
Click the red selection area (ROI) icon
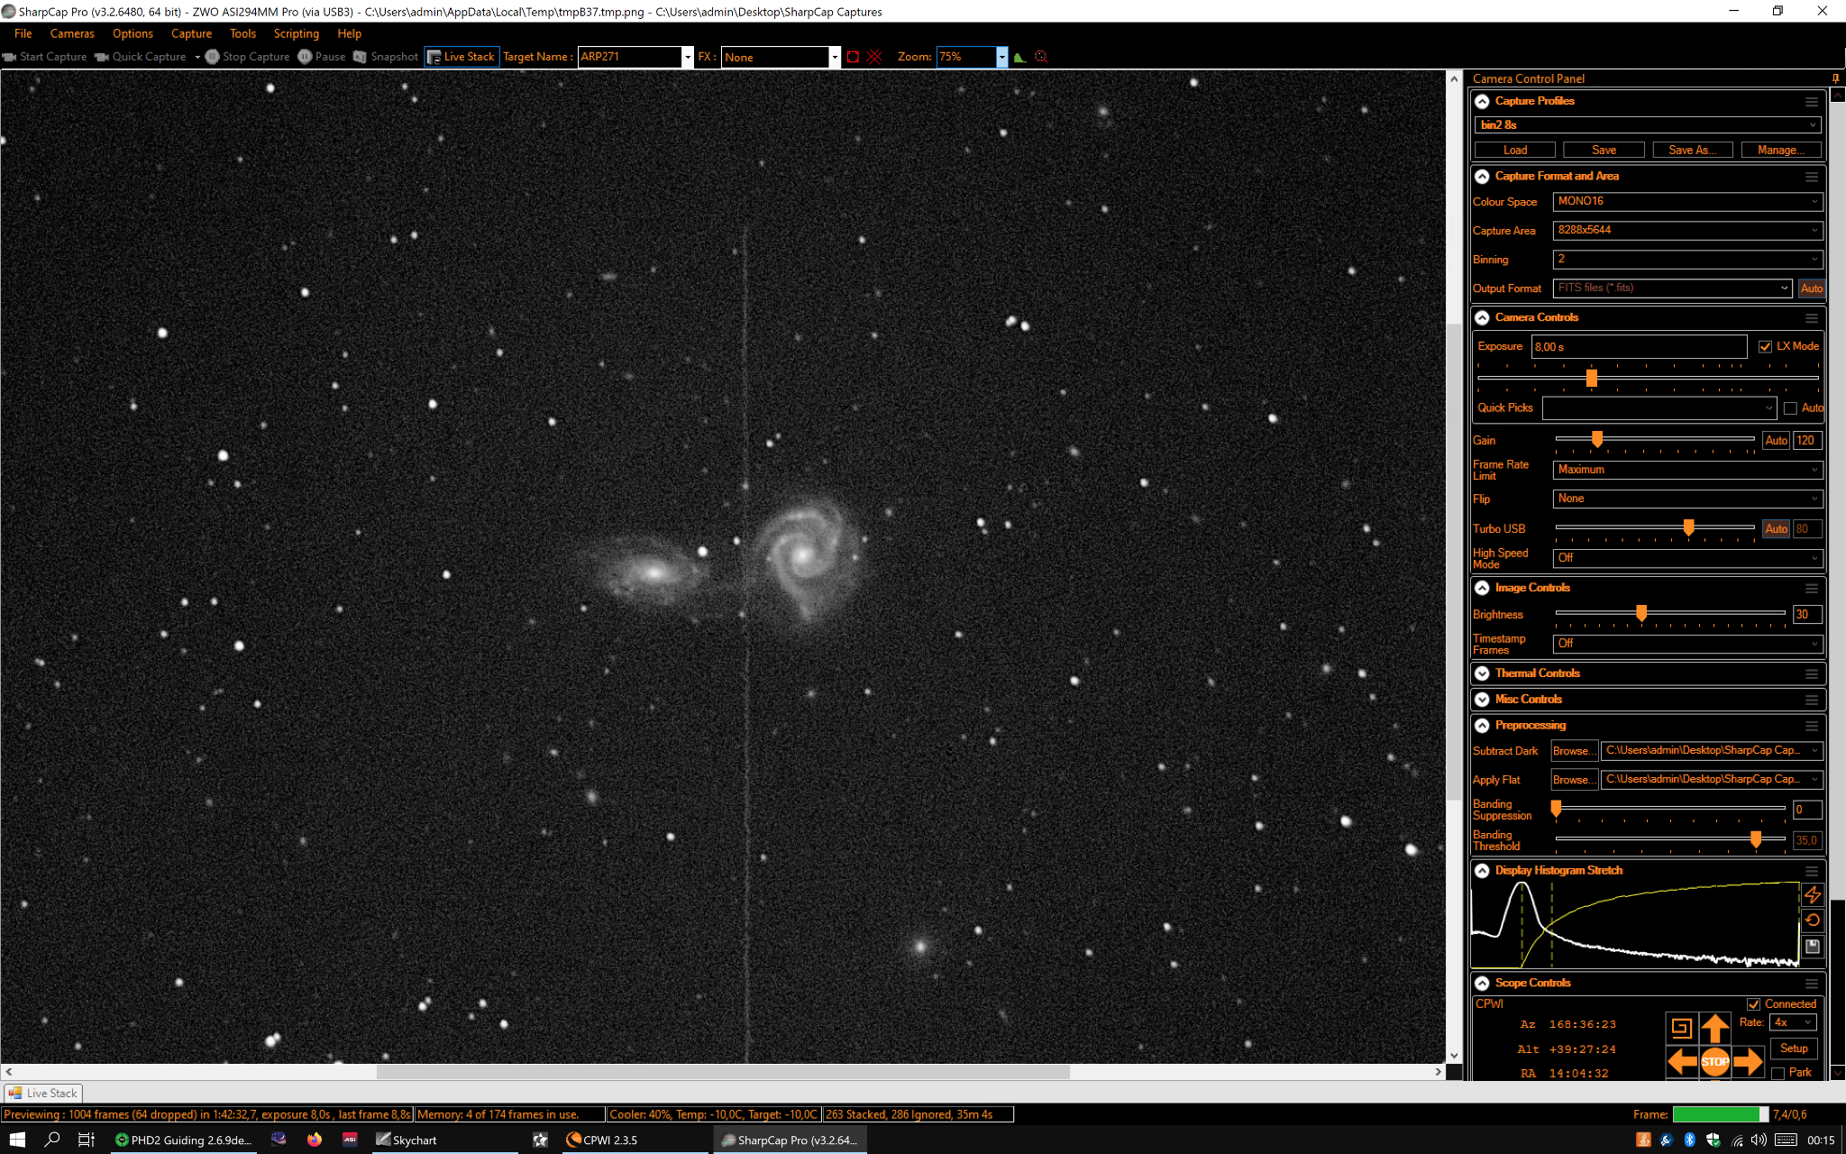tap(853, 57)
